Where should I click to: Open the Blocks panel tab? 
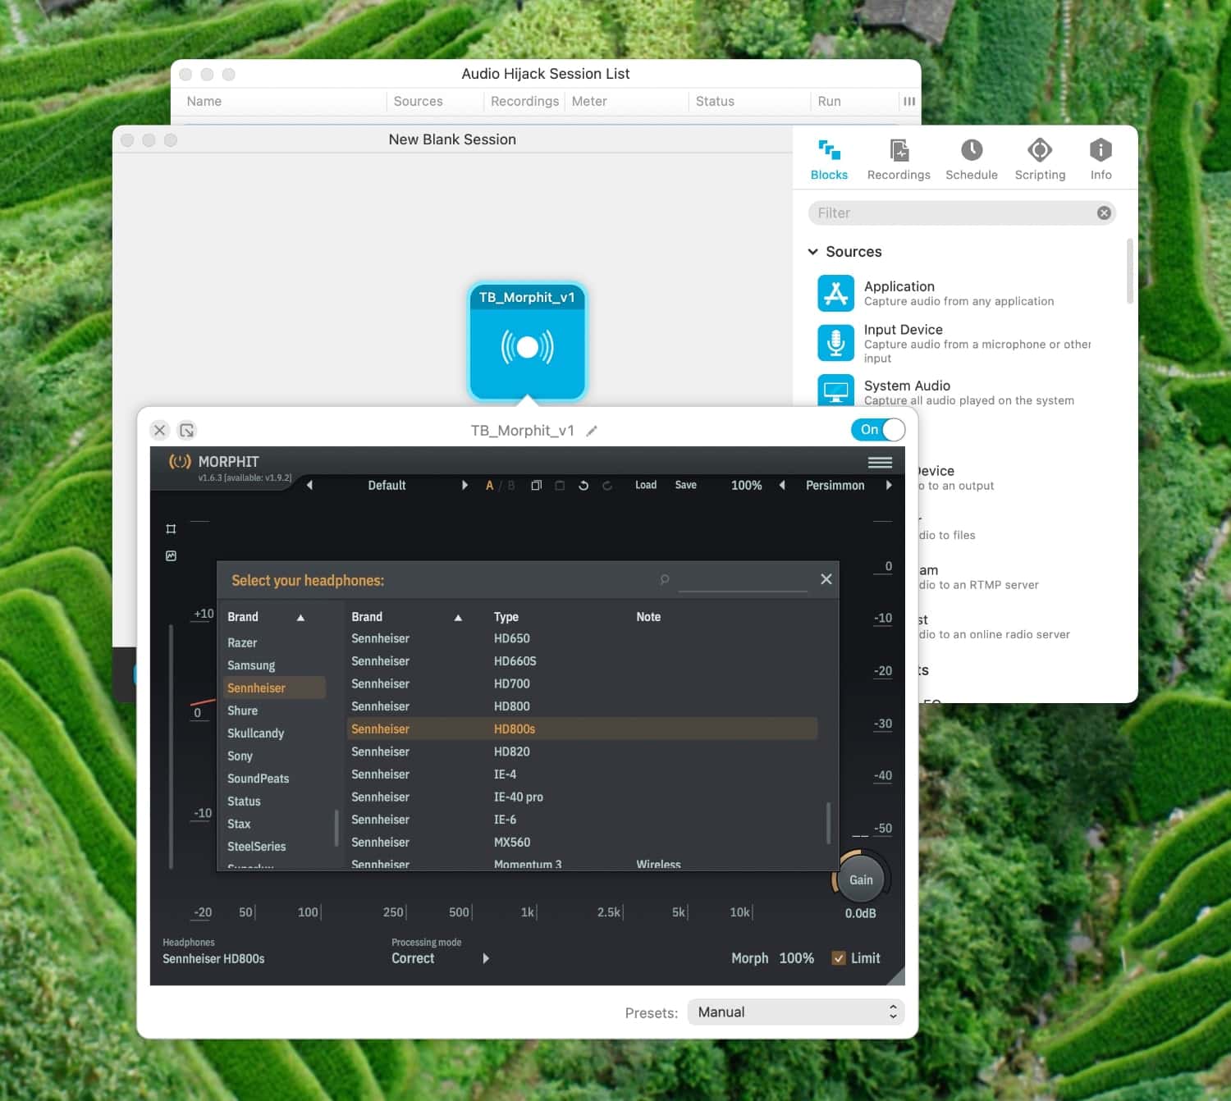point(829,159)
